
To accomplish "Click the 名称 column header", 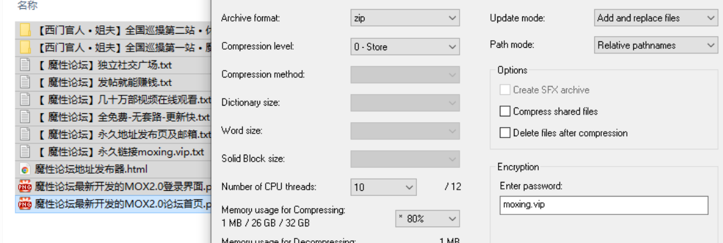I will [27, 6].
